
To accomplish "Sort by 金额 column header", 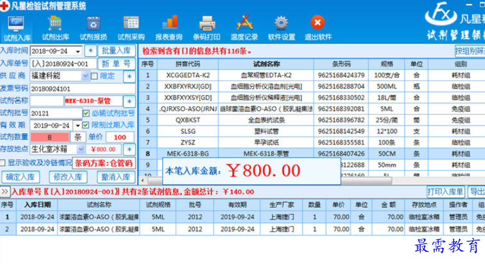I will (x=388, y=204).
